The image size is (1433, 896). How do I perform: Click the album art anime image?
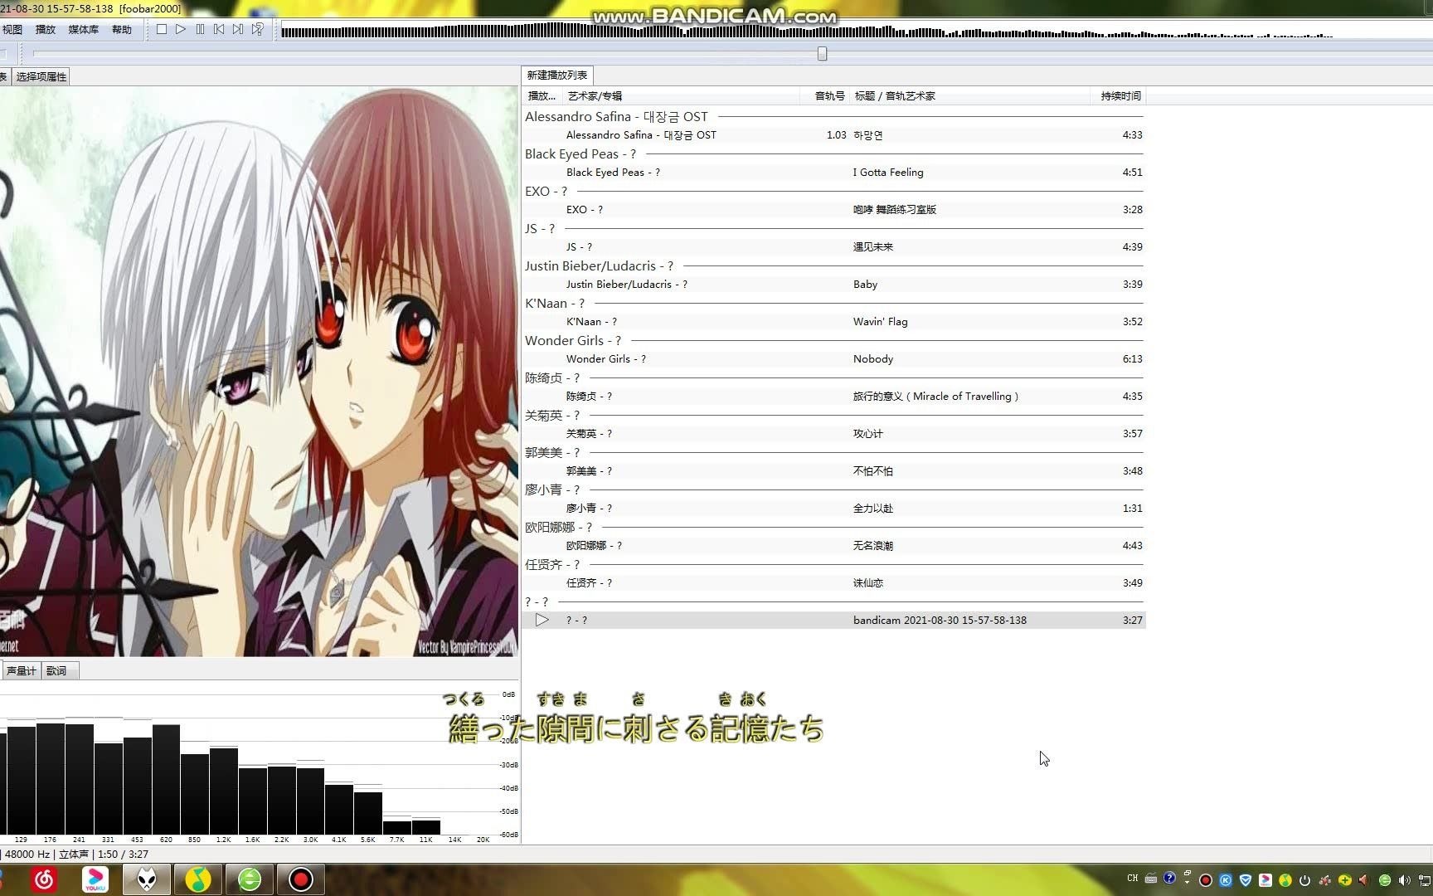pyautogui.click(x=259, y=372)
